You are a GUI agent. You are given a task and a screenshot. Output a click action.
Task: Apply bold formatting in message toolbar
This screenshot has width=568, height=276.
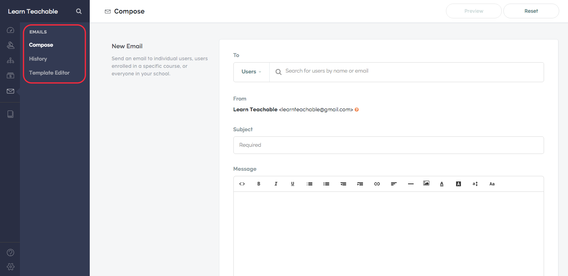(259, 184)
